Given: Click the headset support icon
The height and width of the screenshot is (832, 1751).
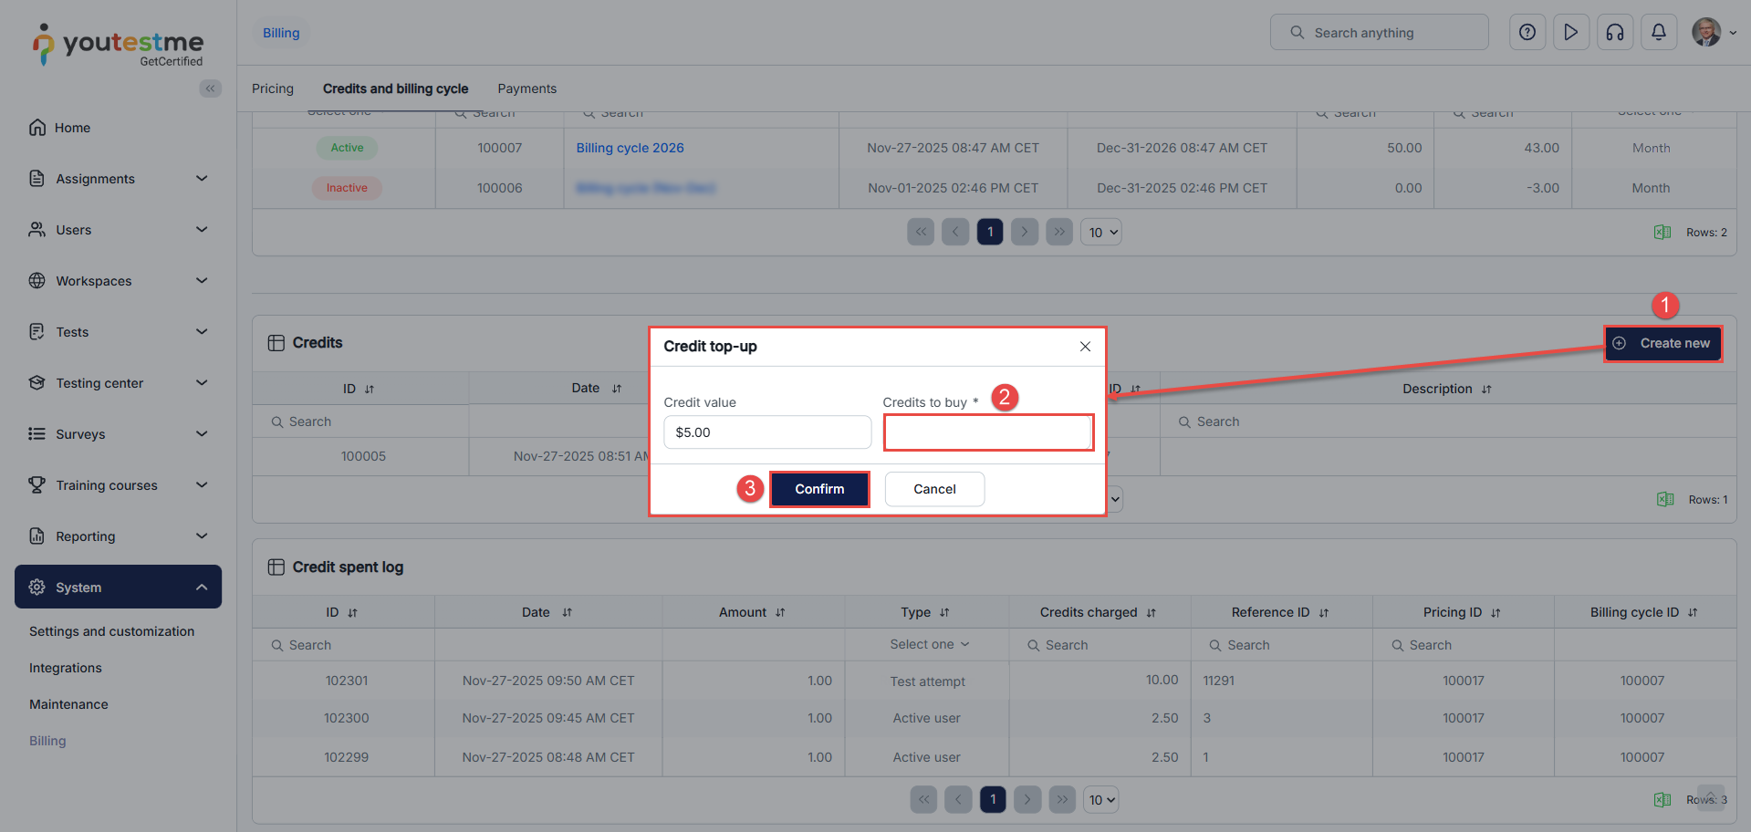Looking at the screenshot, I should 1614,33.
